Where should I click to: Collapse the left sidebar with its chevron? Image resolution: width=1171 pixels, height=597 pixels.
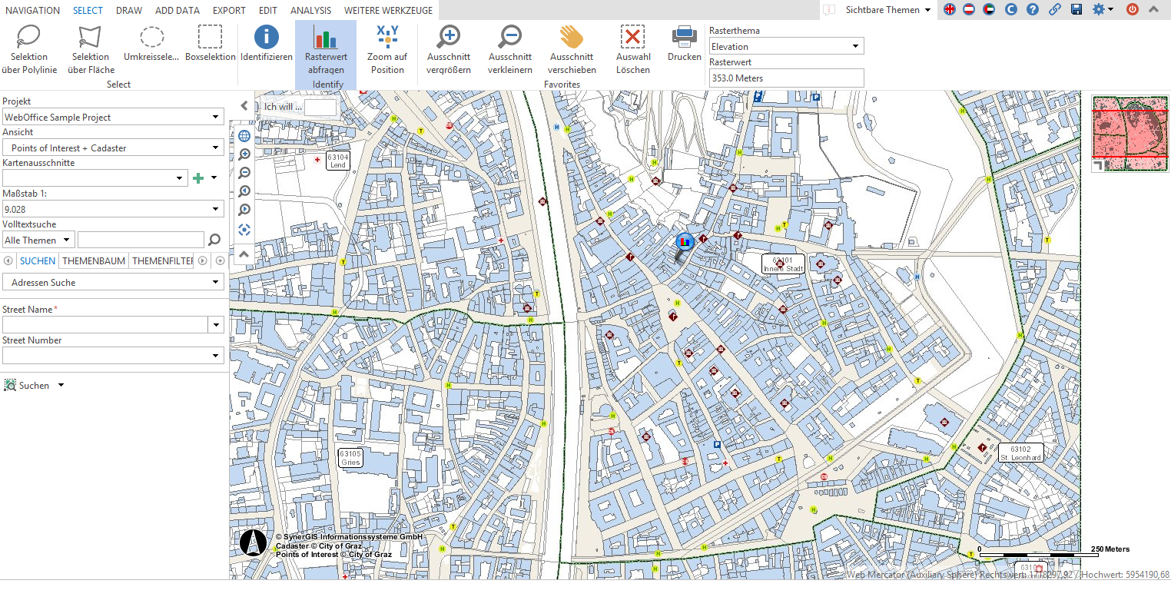(244, 105)
